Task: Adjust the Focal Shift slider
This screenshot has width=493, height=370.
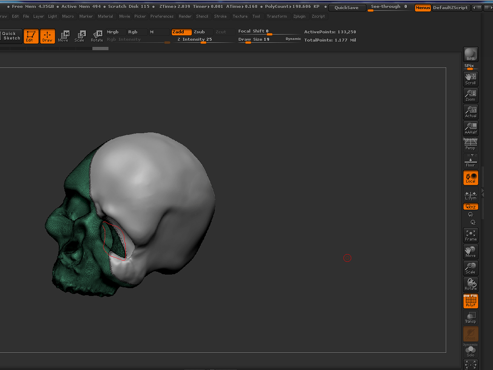Action: point(269,32)
